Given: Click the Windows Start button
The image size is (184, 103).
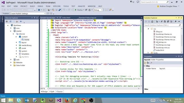Looking at the screenshot, I should click(x=3, y=100).
